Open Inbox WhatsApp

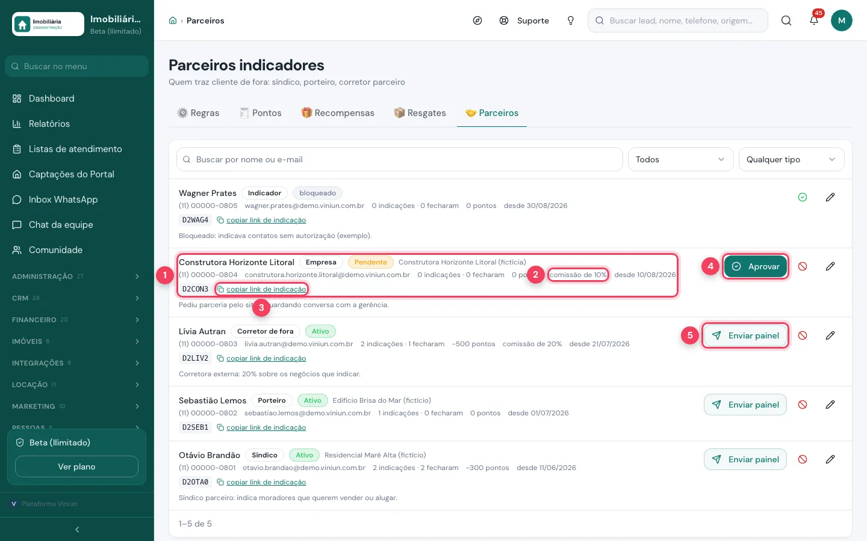coord(76,200)
